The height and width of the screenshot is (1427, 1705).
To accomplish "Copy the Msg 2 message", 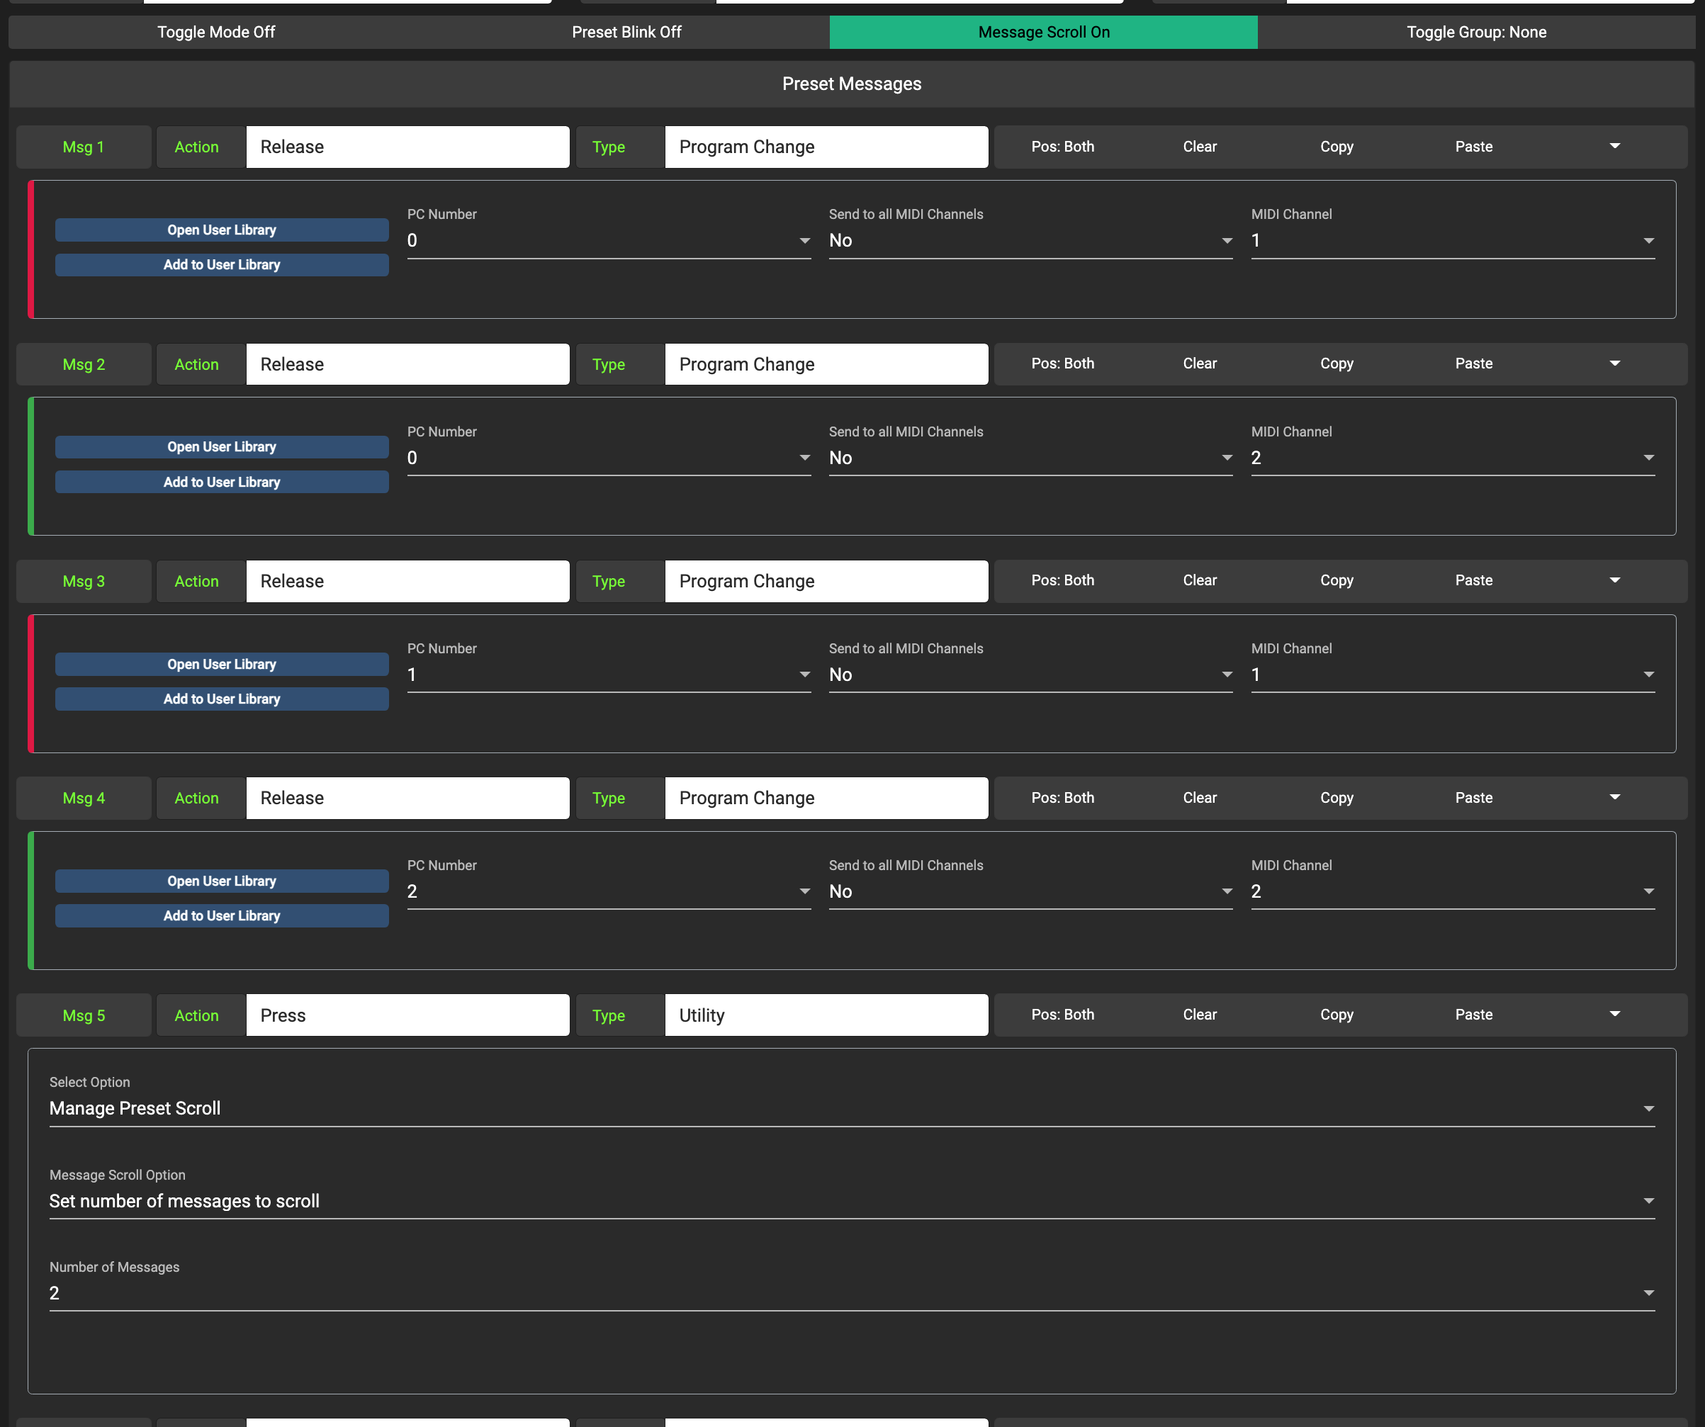I will pyautogui.click(x=1336, y=363).
